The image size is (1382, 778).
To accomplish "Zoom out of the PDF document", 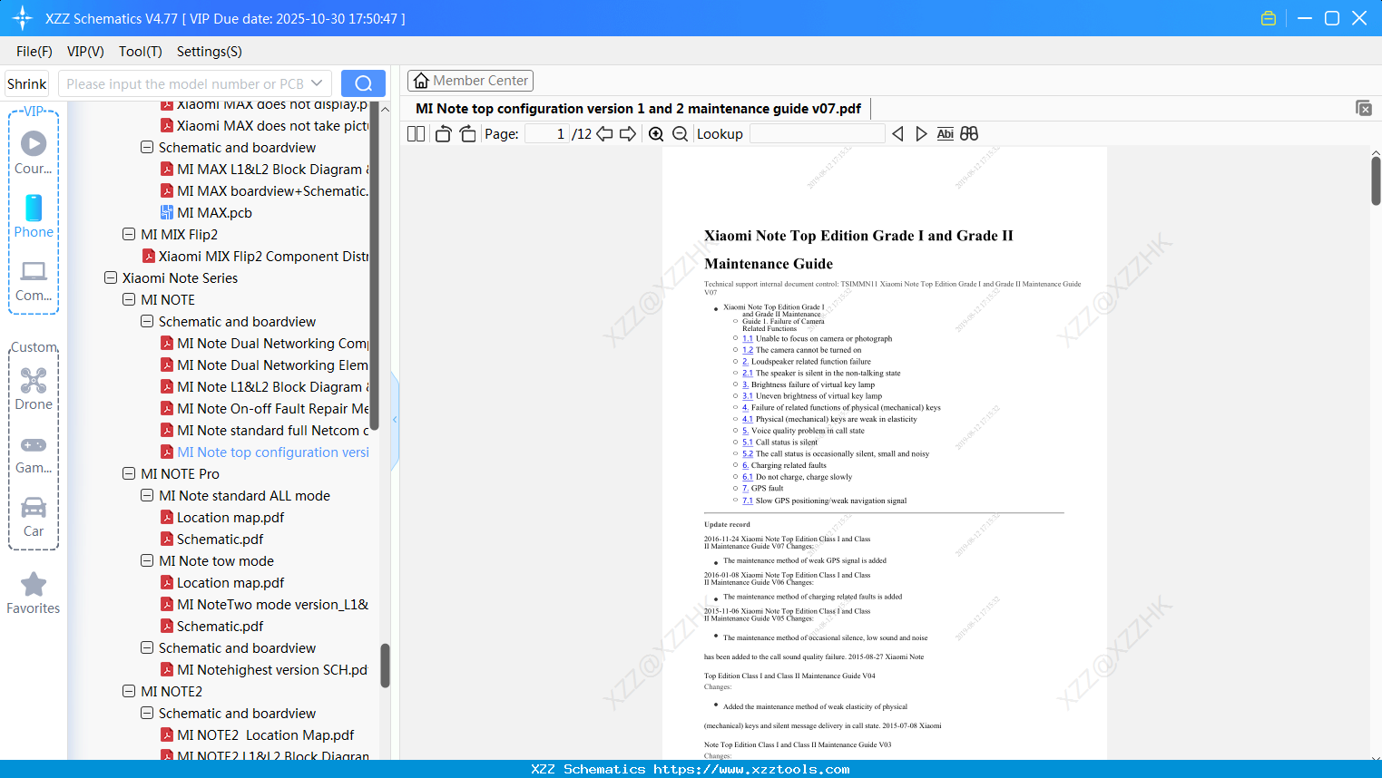I will pos(681,134).
